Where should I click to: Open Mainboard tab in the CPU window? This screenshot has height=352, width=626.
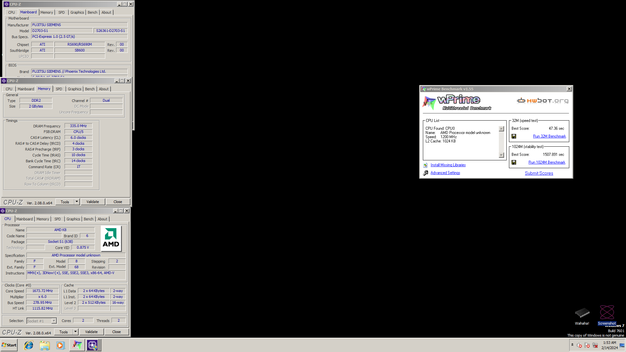(x=24, y=219)
